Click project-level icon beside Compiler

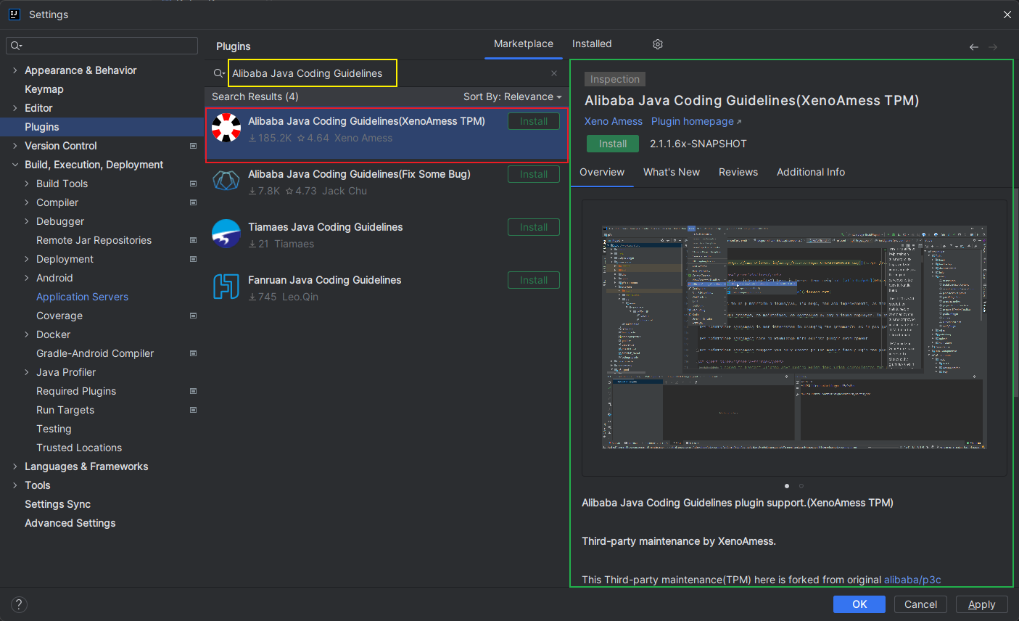193,202
